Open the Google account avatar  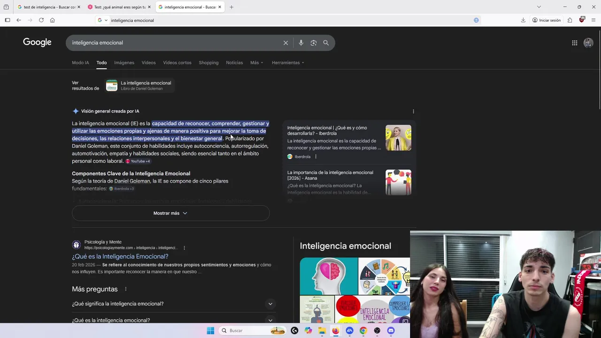[x=588, y=43]
